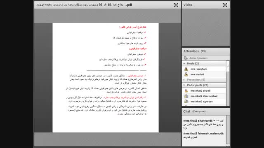Collapse the Hosts (2) group
Viewport: 264px width, 148px height.
click(x=184, y=63)
